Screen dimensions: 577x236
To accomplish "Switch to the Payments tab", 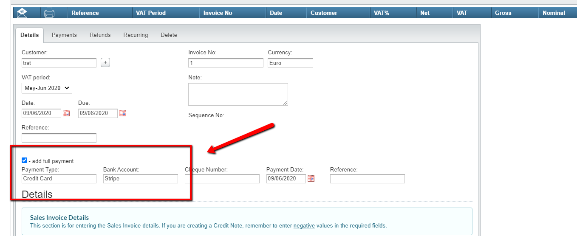I will click(64, 35).
